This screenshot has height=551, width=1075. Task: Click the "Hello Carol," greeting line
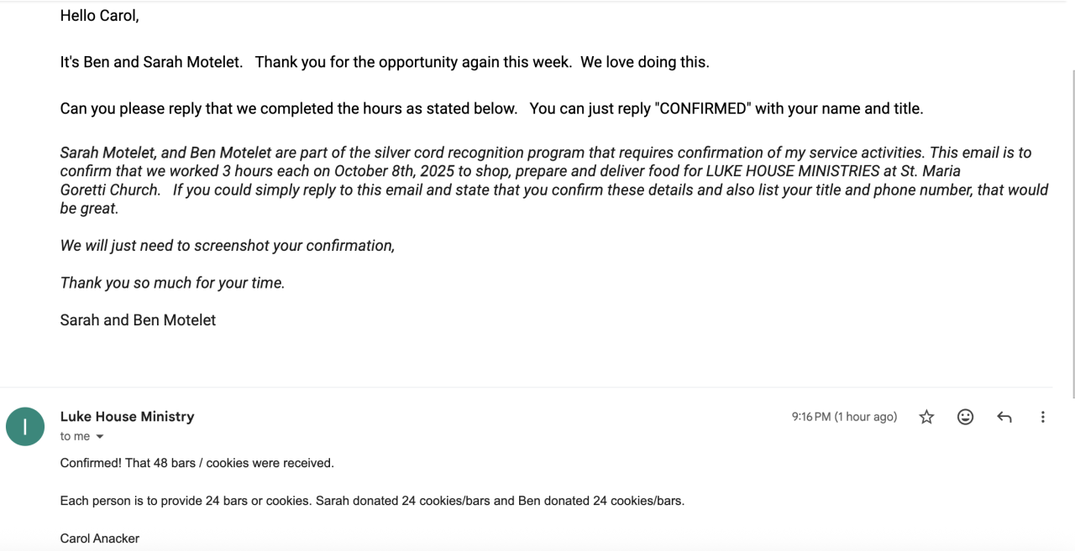click(99, 16)
